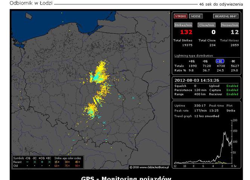250x180 pixels.
Task: Click the 30+ strike age color code
Action: 67,162
